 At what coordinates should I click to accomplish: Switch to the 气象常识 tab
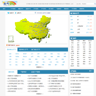point(23,72)
